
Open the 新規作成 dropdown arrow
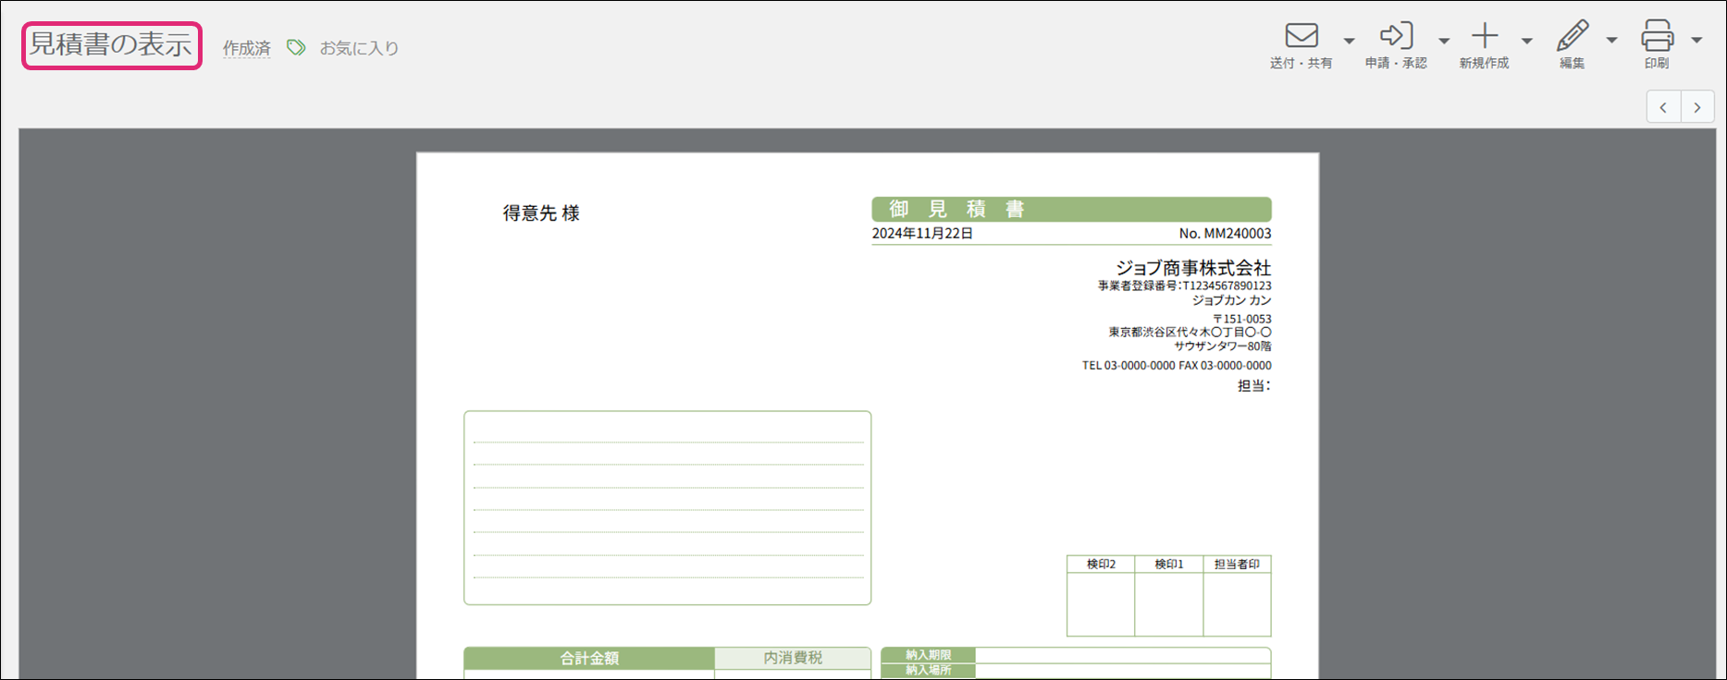[1526, 41]
